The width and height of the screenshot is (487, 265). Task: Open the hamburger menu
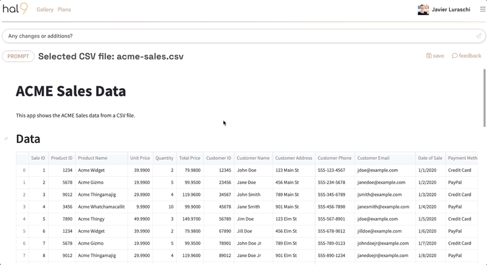pos(482,9)
